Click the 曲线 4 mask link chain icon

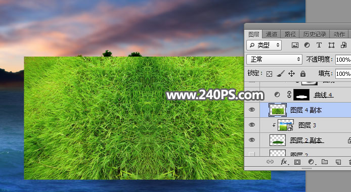289,95
